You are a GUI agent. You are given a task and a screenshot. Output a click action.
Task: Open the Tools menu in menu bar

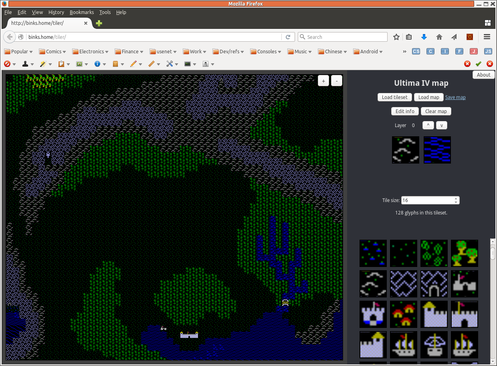pyautogui.click(x=105, y=12)
